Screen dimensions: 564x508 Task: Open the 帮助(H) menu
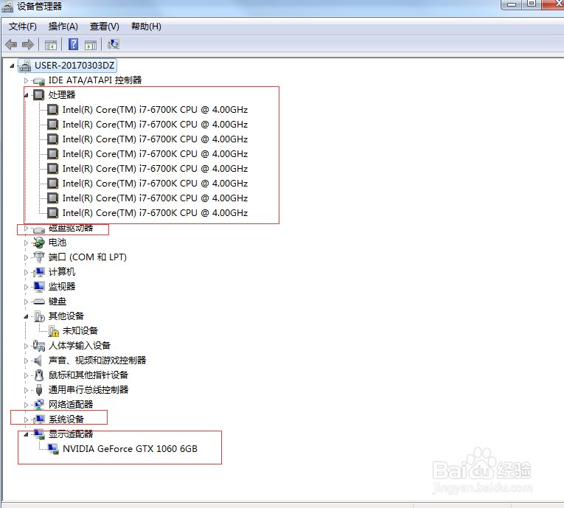pyautogui.click(x=146, y=27)
